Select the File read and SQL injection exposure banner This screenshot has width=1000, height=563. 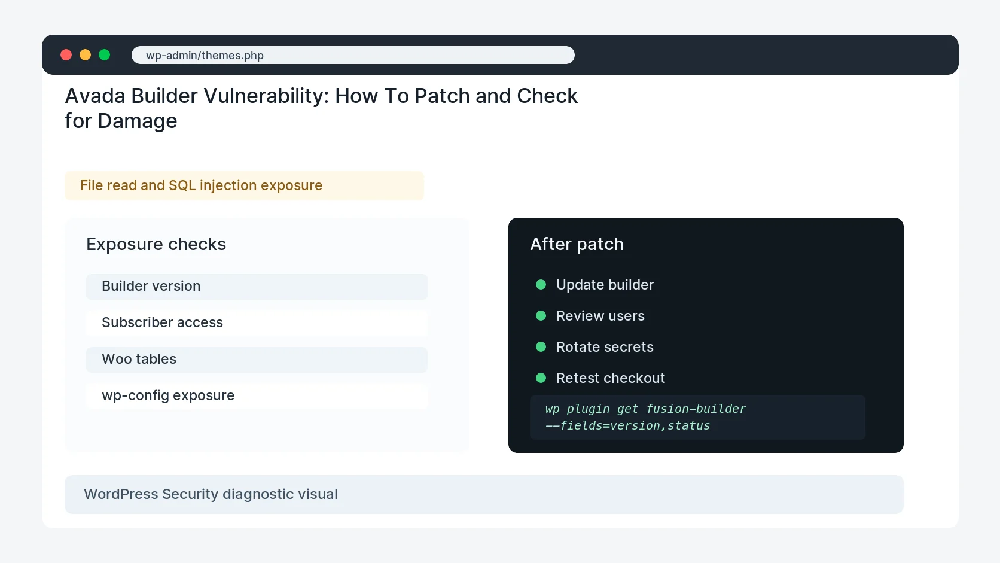click(244, 185)
